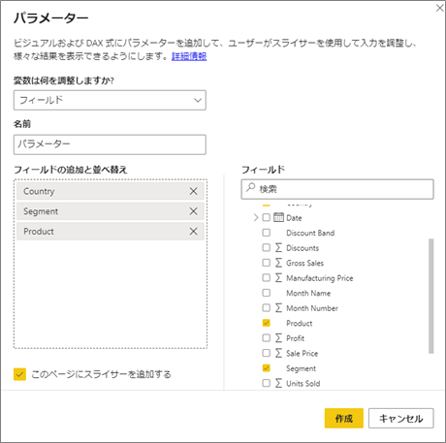The height and width of the screenshot is (443, 446).
Task: Open the フィールド variable type dropdown
Action: tap(110, 100)
